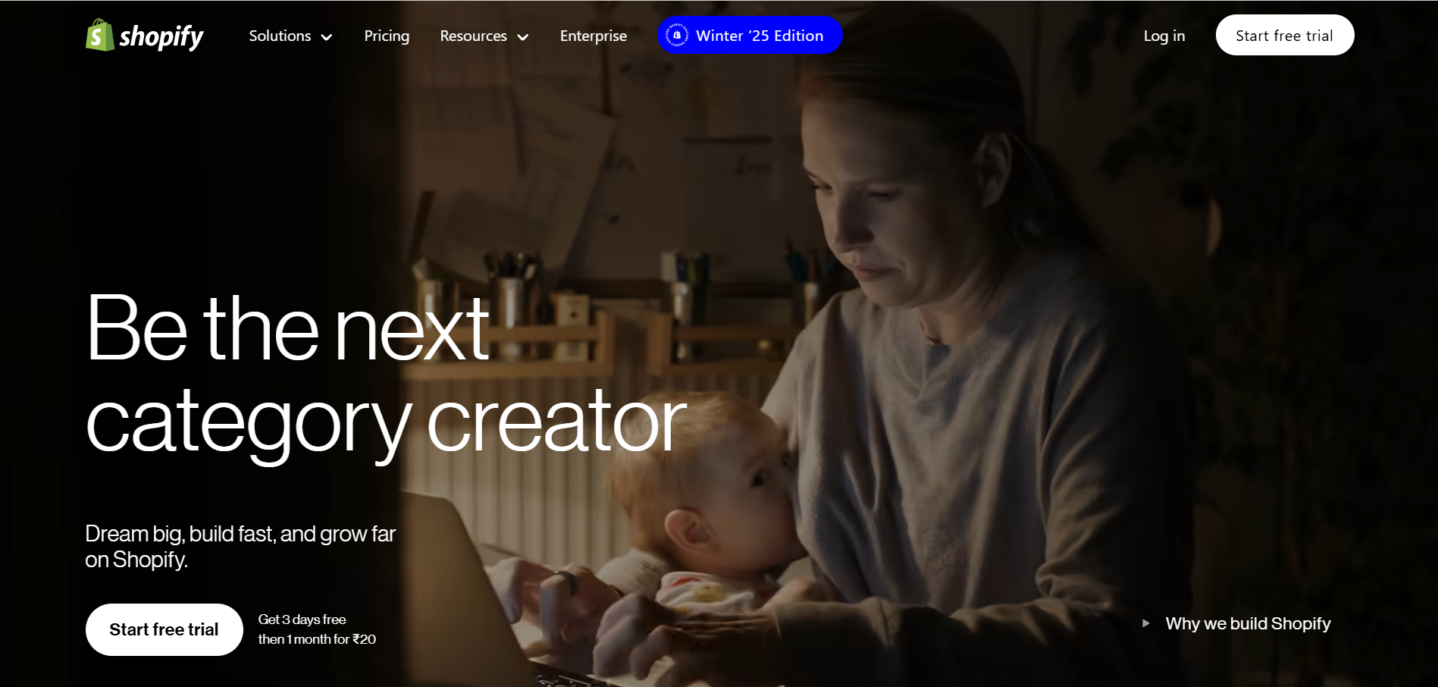Click the hero background video of woman

(948, 341)
